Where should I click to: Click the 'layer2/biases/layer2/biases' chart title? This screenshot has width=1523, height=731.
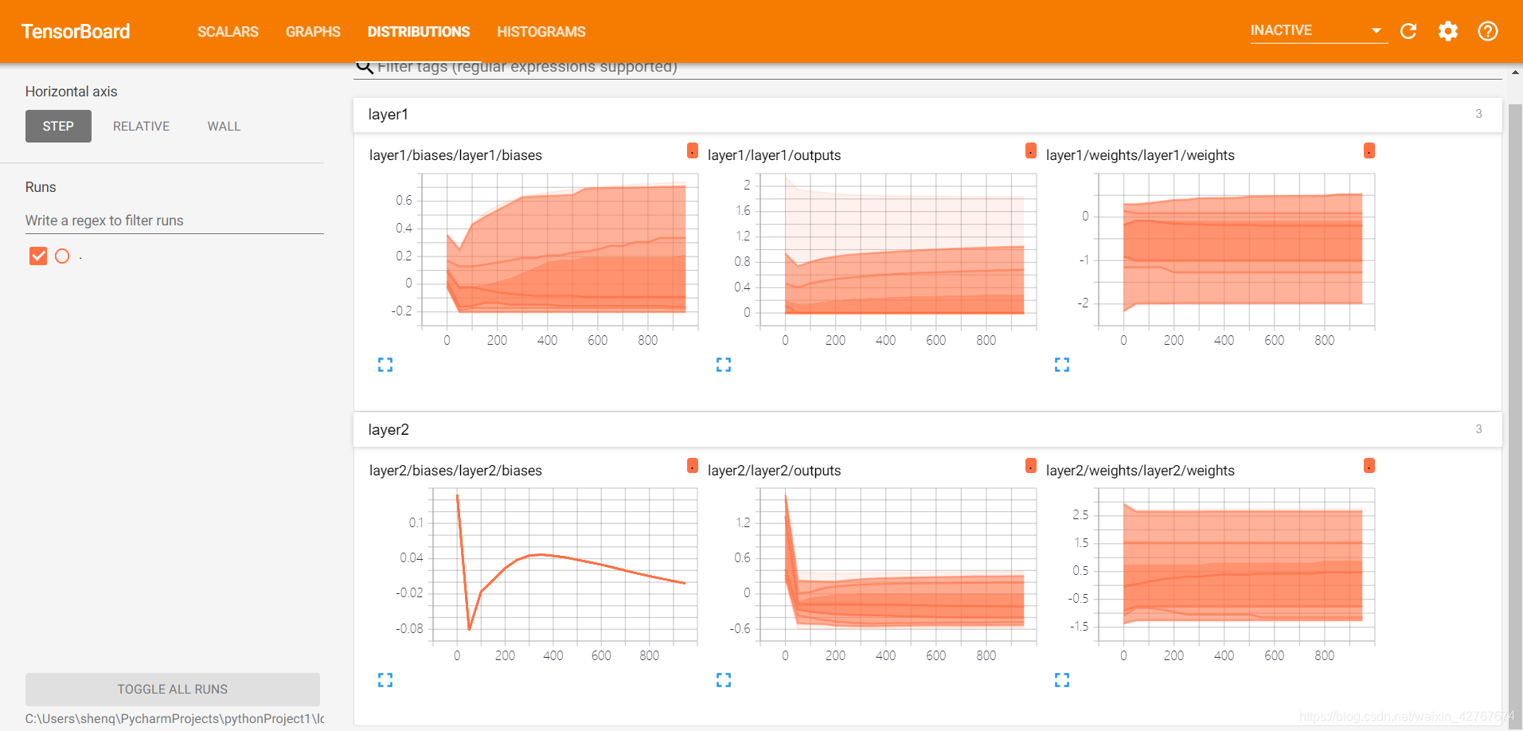point(455,471)
